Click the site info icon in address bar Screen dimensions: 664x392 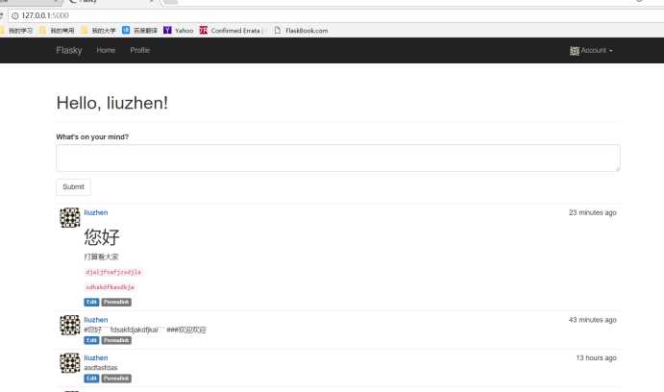pos(14,15)
